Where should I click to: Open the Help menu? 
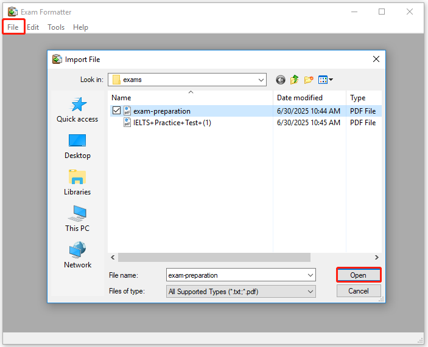tap(80, 27)
